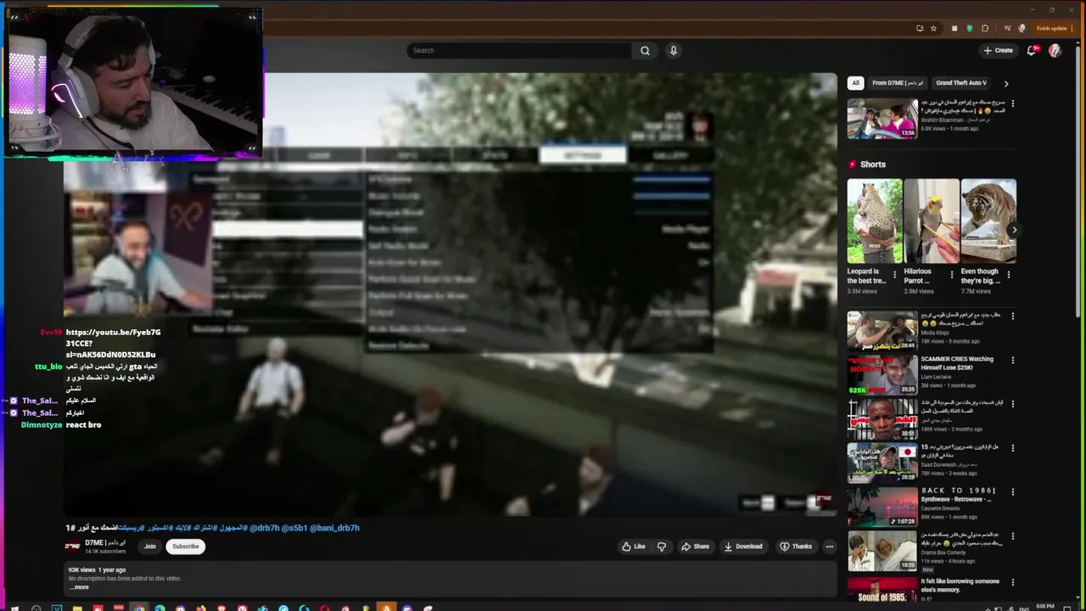
Task: Select the From D7ME filter chip
Action: [x=898, y=83]
